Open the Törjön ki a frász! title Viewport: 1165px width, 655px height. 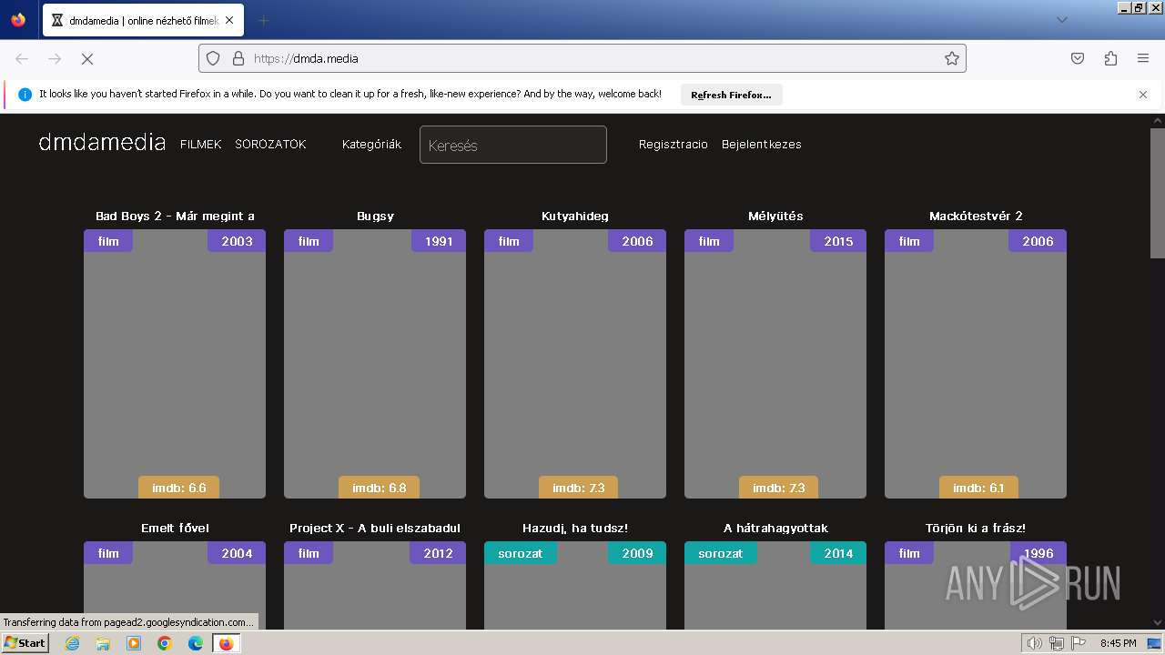click(976, 529)
